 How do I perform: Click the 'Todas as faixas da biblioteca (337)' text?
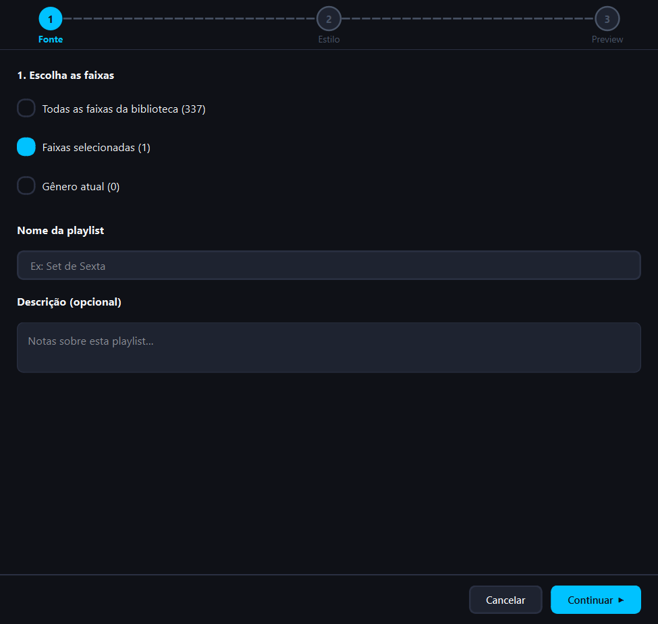(124, 109)
